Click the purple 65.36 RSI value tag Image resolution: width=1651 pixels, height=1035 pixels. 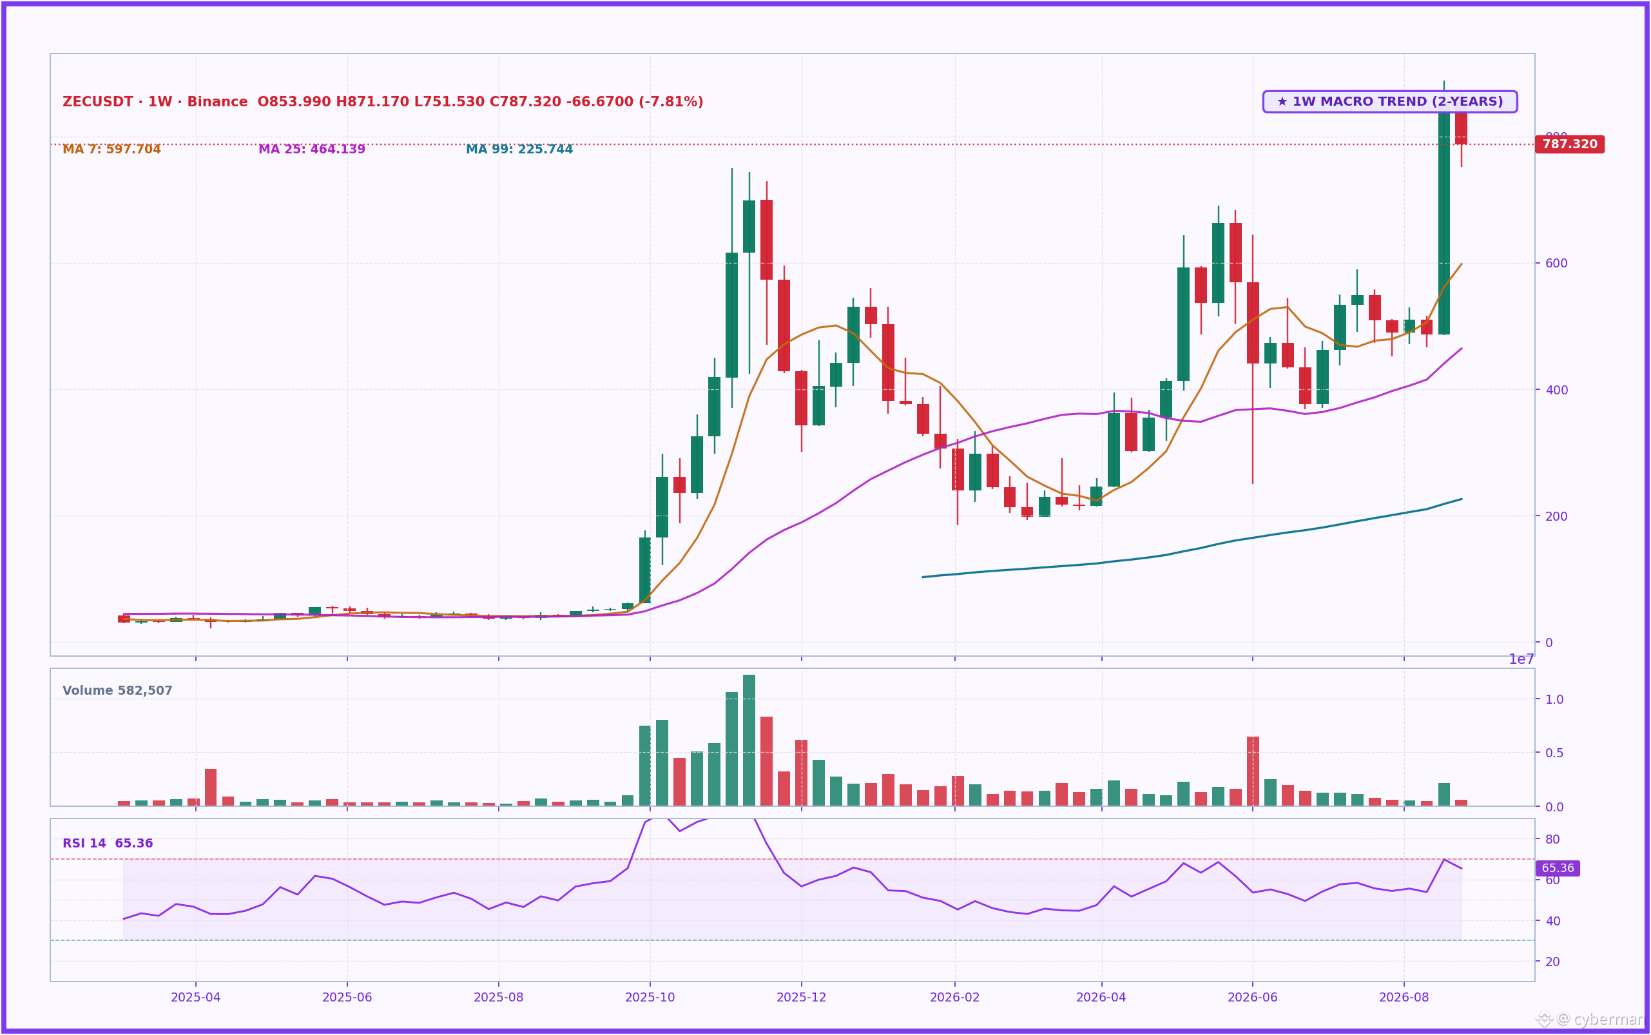pyautogui.click(x=1557, y=868)
